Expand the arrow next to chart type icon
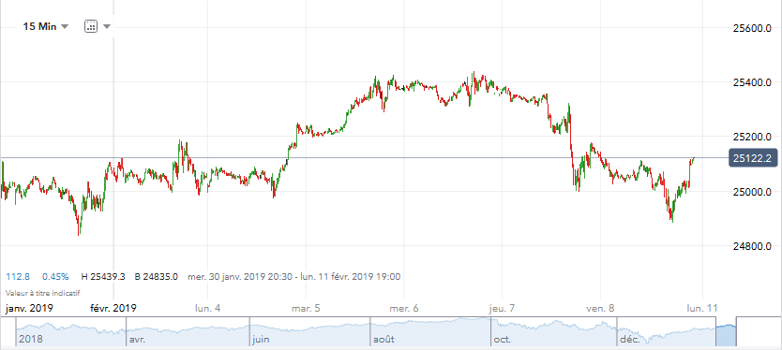782x350 pixels. tap(107, 27)
